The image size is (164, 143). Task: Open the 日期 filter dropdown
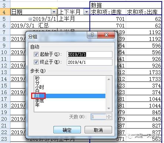[54, 12]
